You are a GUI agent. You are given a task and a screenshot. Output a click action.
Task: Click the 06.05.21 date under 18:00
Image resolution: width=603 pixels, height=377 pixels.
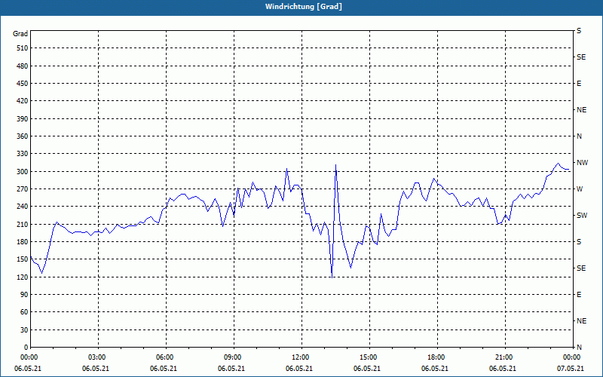435,369
